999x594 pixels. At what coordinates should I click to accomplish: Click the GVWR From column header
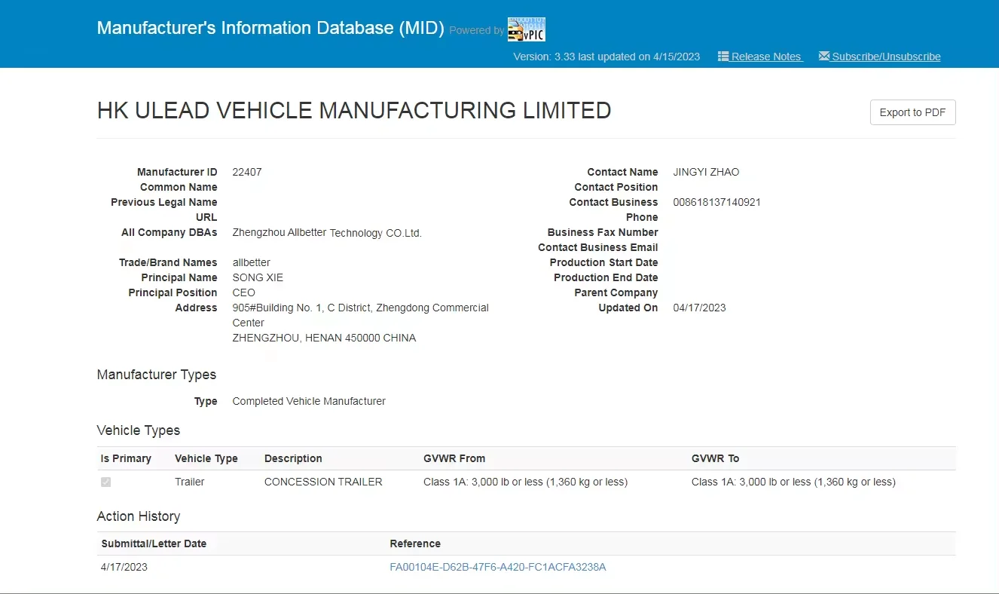[454, 458]
